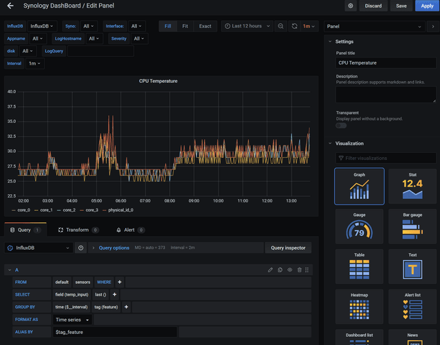Image resolution: width=440 pixels, height=345 pixels.
Task: Select the Alert list visualization
Action: click(412, 307)
